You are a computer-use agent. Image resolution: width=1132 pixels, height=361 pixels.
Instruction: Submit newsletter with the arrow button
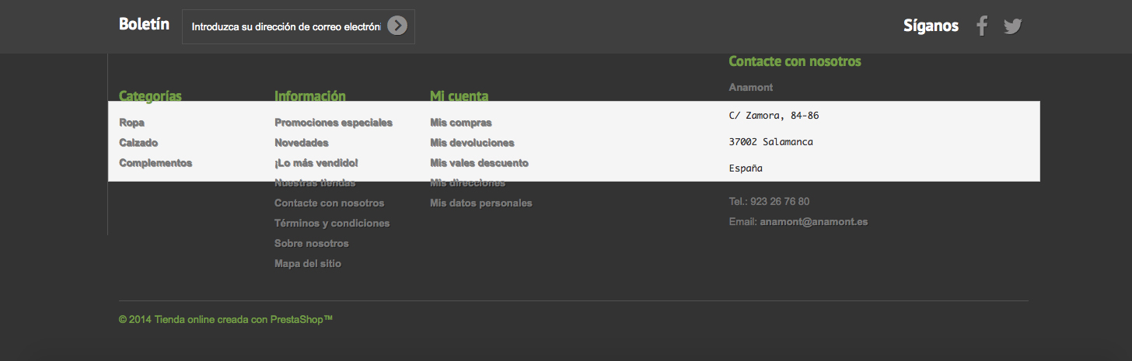tap(397, 26)
